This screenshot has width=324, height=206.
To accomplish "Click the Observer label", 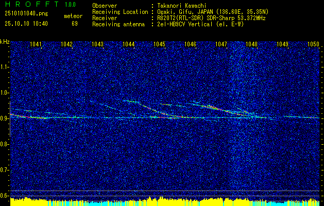I will point(105,6).
